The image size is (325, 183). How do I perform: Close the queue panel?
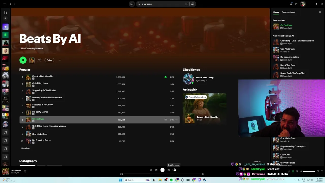tap(320, 12)
